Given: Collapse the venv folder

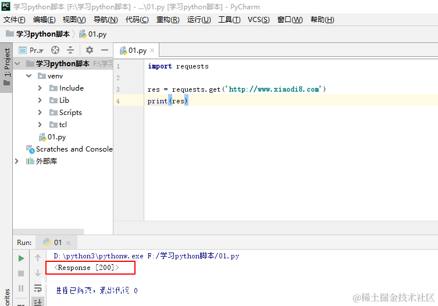Looking at the screenshot, I should [29, 76].
